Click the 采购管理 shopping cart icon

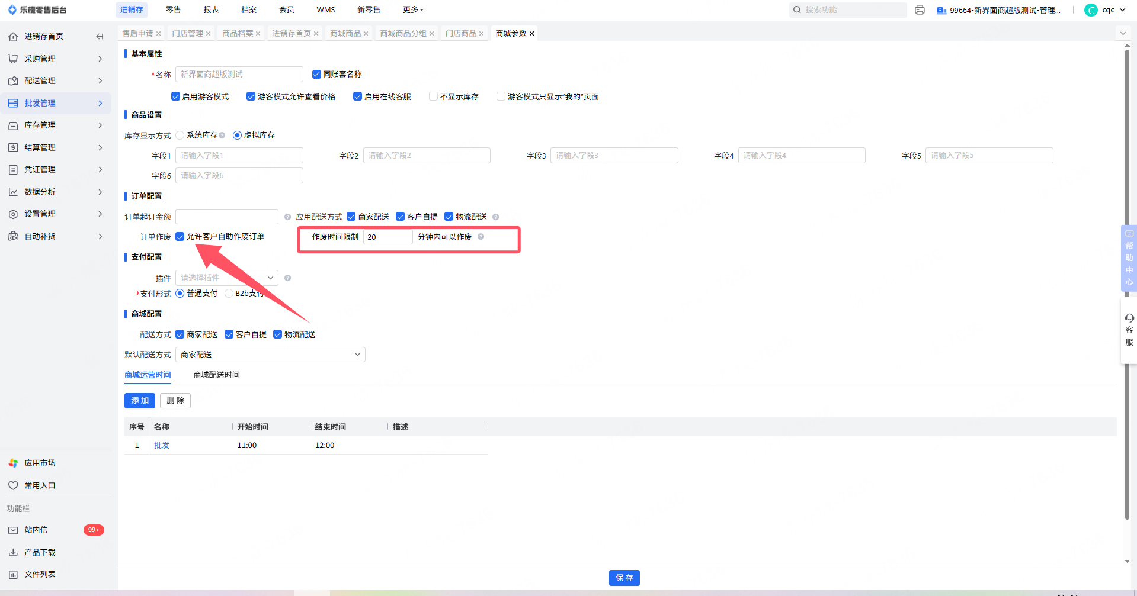click(x=13, y=59)
